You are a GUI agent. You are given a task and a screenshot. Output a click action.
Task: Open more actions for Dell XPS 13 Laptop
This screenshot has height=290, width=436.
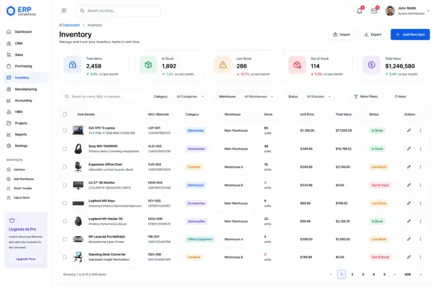tap(420, 130)
